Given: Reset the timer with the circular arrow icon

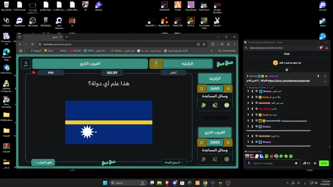Looking at the screenshot, I should 120,73.
